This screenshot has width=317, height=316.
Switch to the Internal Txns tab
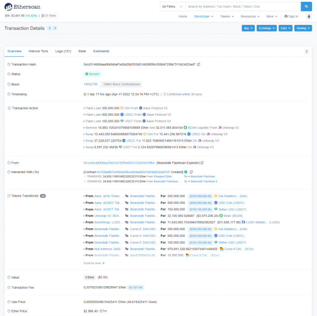tap(38, 52)
